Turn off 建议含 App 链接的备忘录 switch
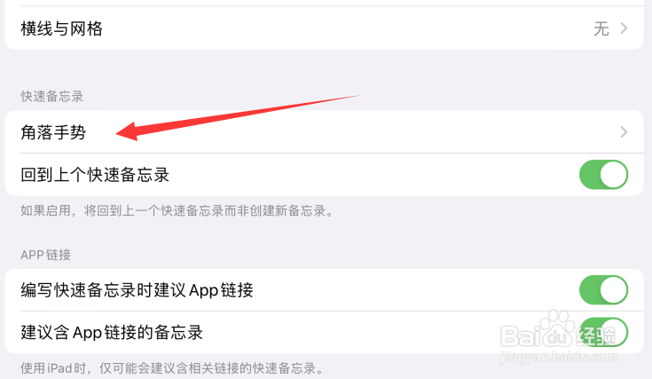This screenshot has width=652, height=379. click(x=603, y=332)
